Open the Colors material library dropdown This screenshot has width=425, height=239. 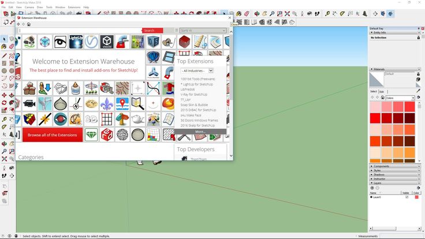click(400, 98)
